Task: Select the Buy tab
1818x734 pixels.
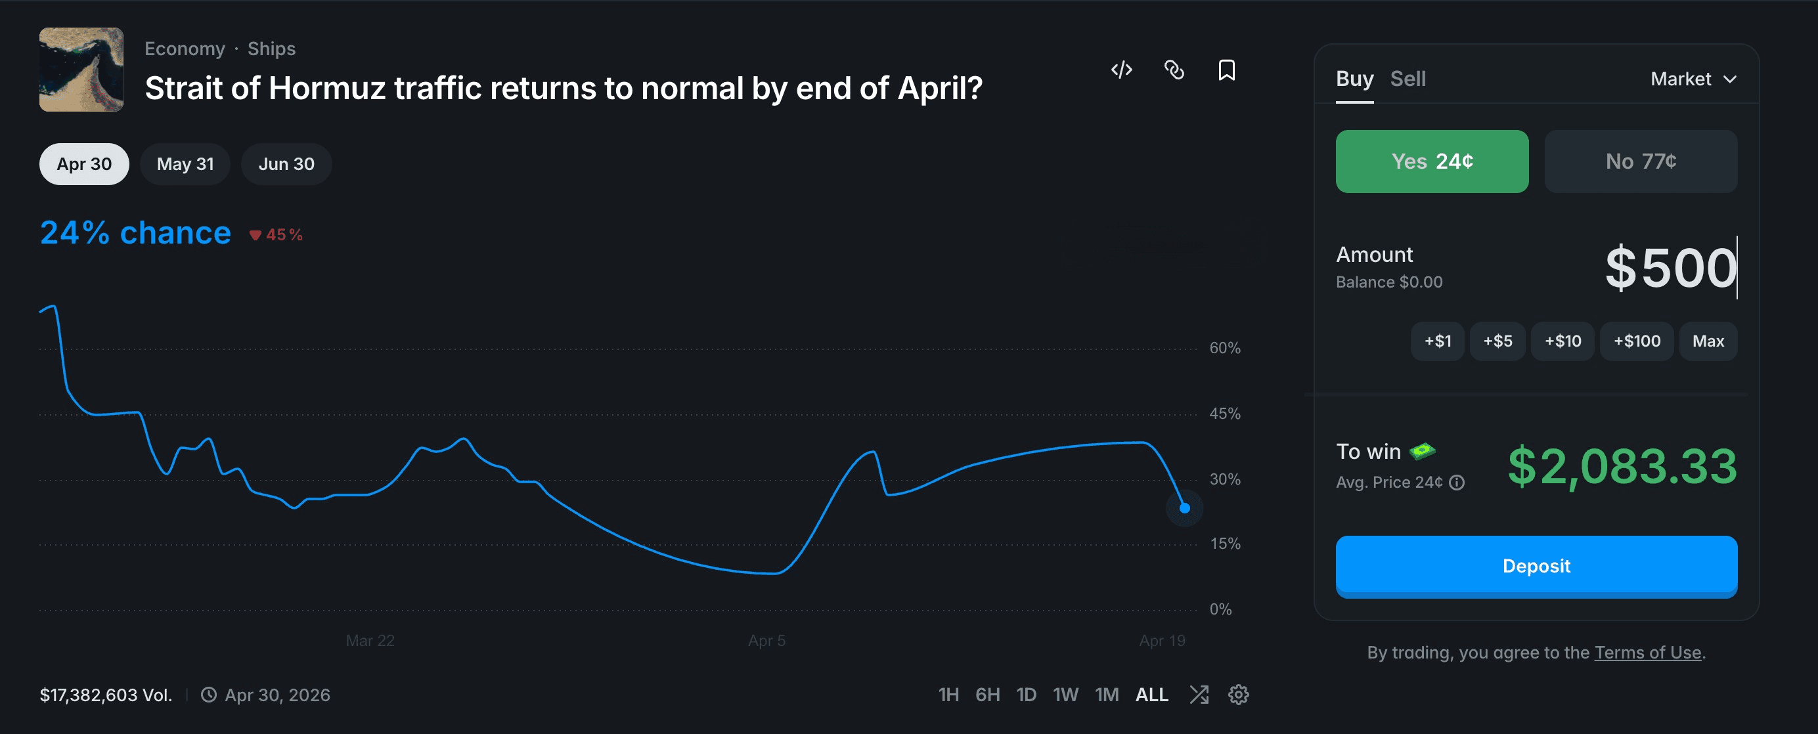Action: [1354, 79]
